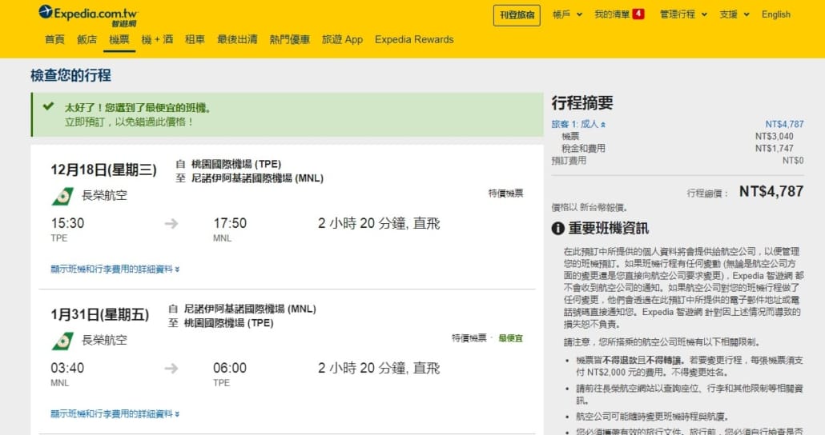The image size is (825, 435).
Task: Click the 稅金和費用 NT$1,747 amount
Action: [774, 148]
